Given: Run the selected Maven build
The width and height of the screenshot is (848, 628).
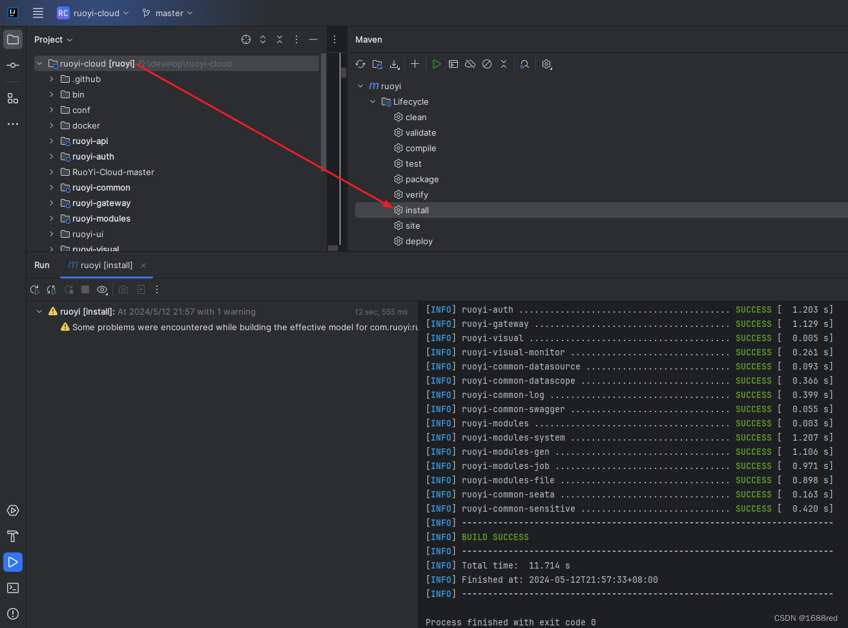Looking at the screenshot, I should pyautogui.click(x=437, y=64).
